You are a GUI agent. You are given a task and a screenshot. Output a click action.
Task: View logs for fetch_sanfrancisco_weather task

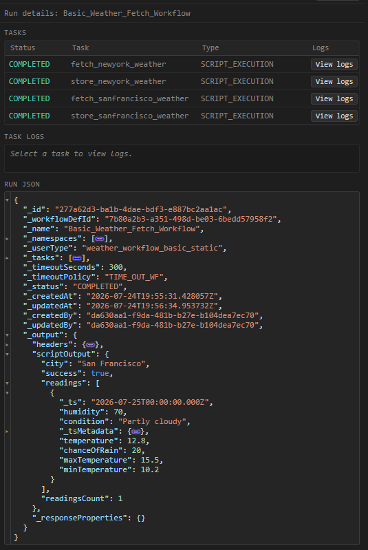click(x=334, y=98)
